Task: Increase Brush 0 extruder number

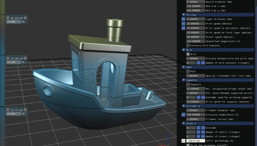Action: click(203, 128)
